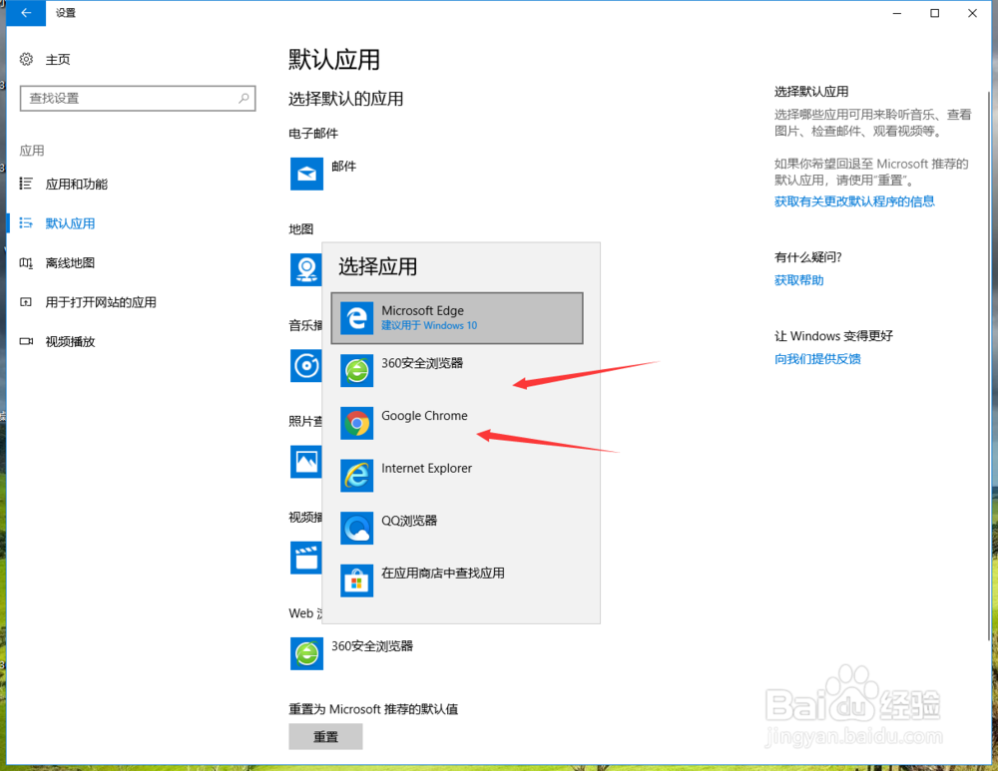The width and height of the screenshot is (998, 771).
Task: Open the 音乐播放器 app chooser tile
Action: point(306,366)
